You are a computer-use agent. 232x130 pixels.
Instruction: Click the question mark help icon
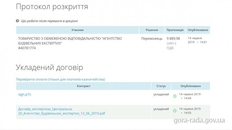17,21
